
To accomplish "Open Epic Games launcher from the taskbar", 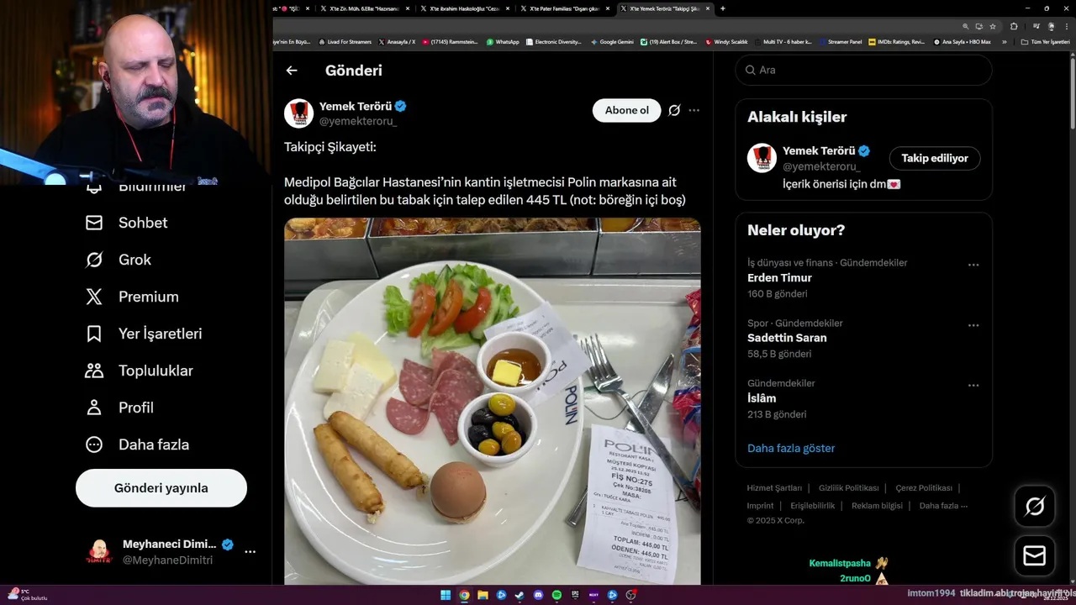I will tap(575, 595).
